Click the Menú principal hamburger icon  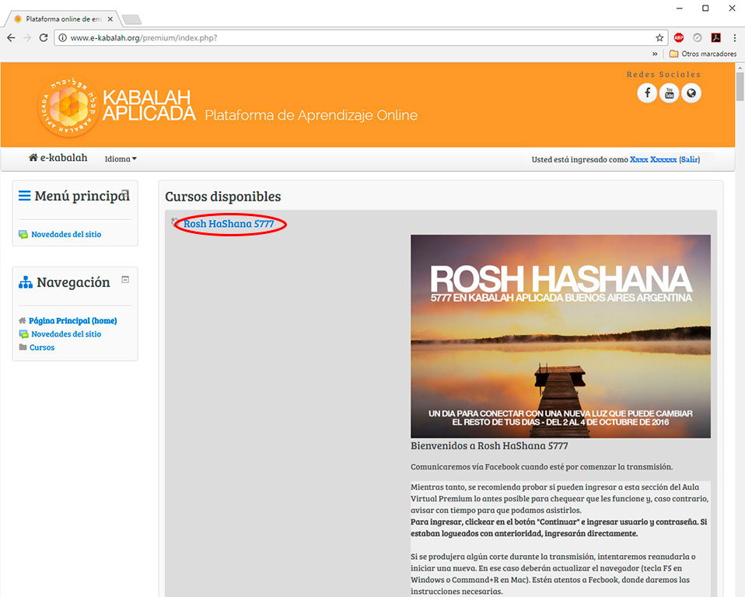click(25, 196)
